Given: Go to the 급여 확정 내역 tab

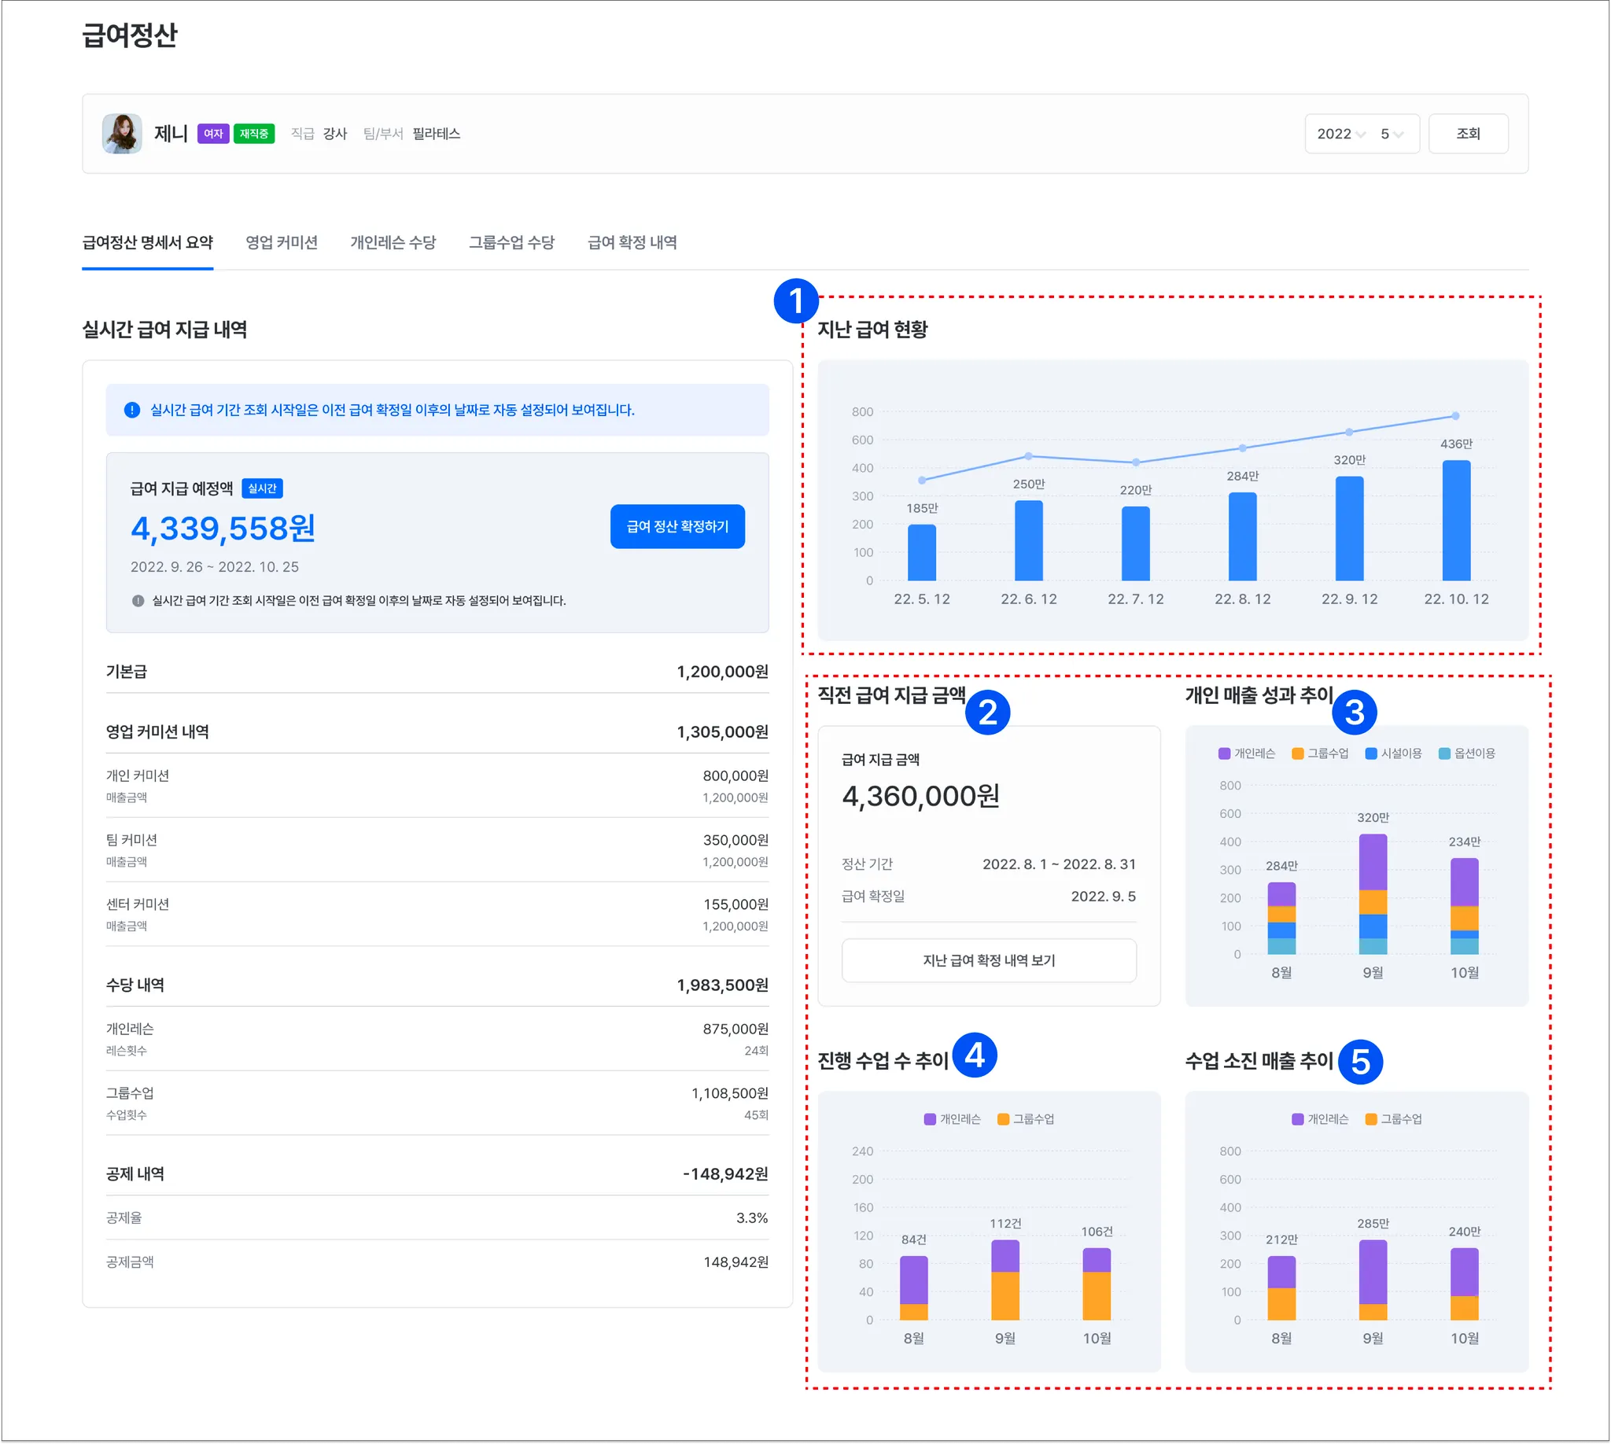Looking at the screenshot, I should (632, 242).
